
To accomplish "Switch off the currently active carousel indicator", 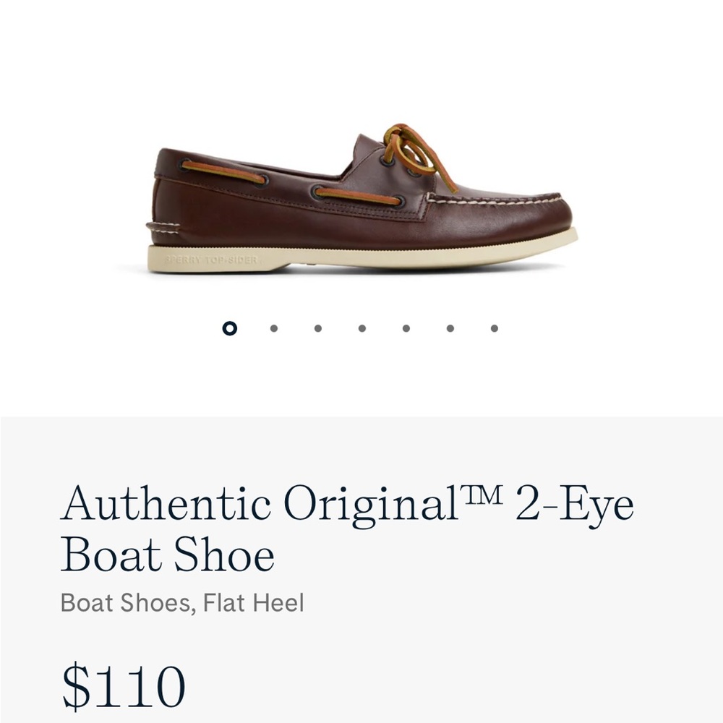I will (230, 329).
